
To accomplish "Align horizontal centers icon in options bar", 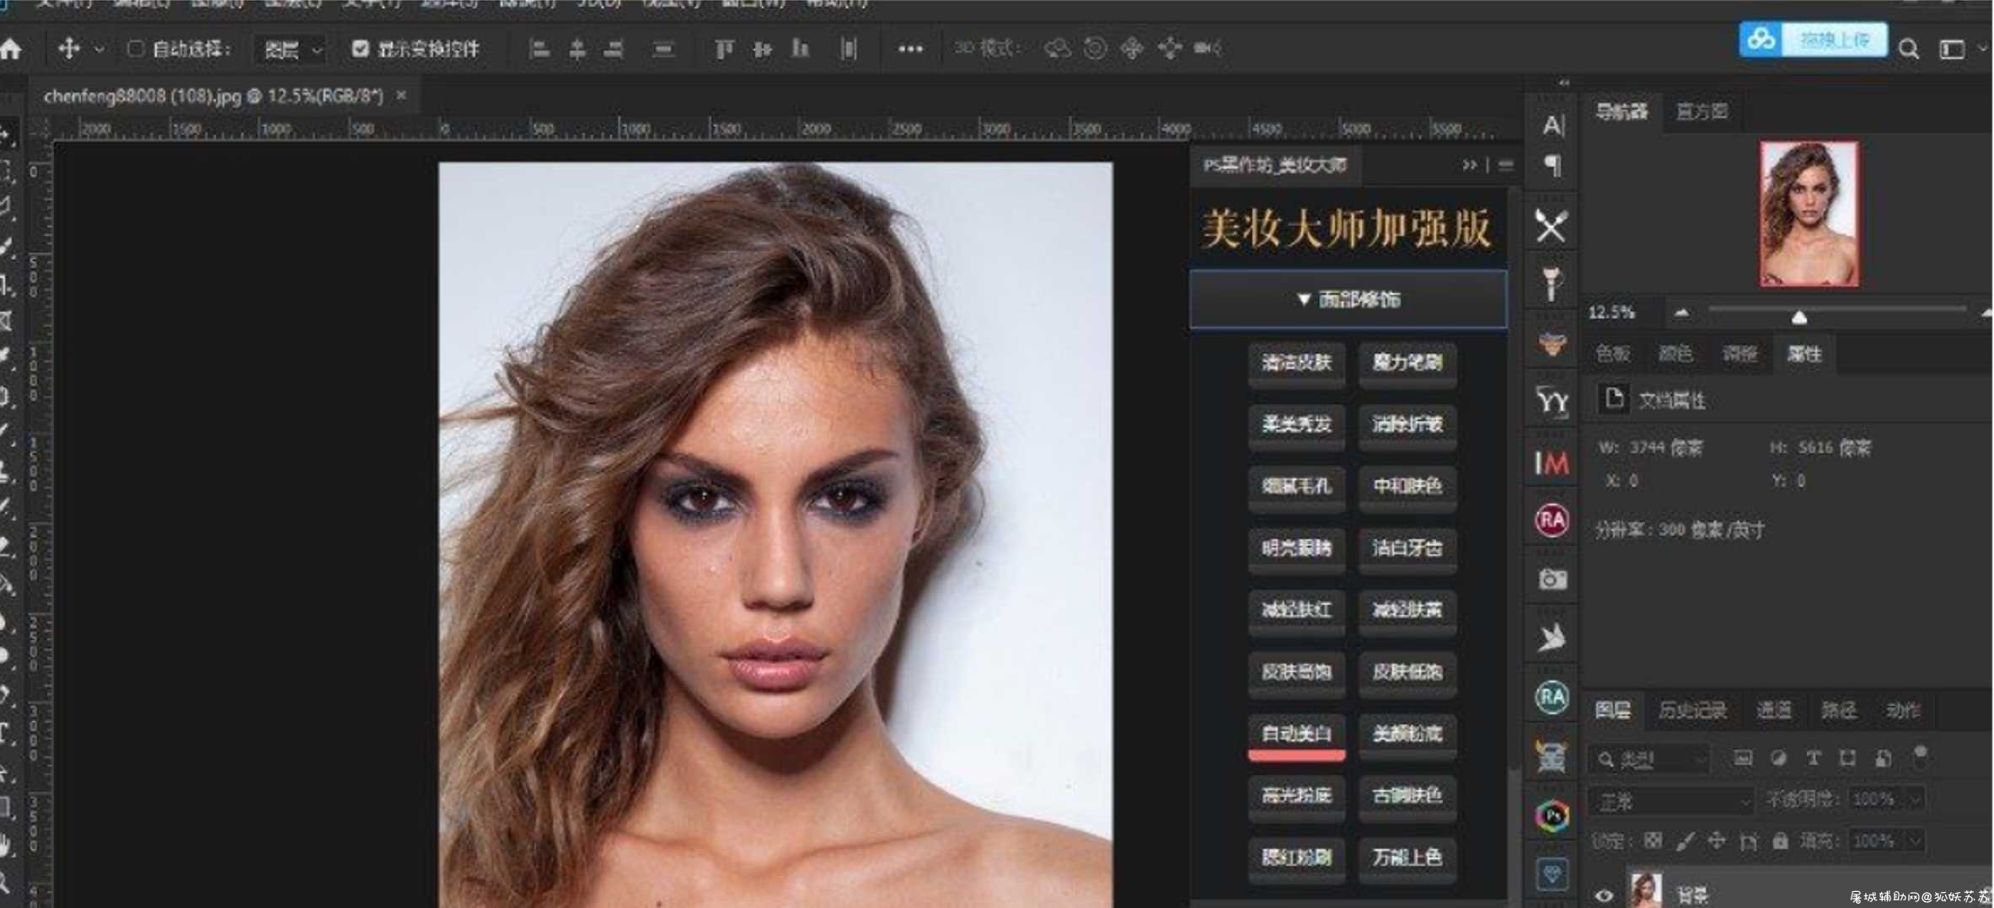I will [x=576, y=49].
